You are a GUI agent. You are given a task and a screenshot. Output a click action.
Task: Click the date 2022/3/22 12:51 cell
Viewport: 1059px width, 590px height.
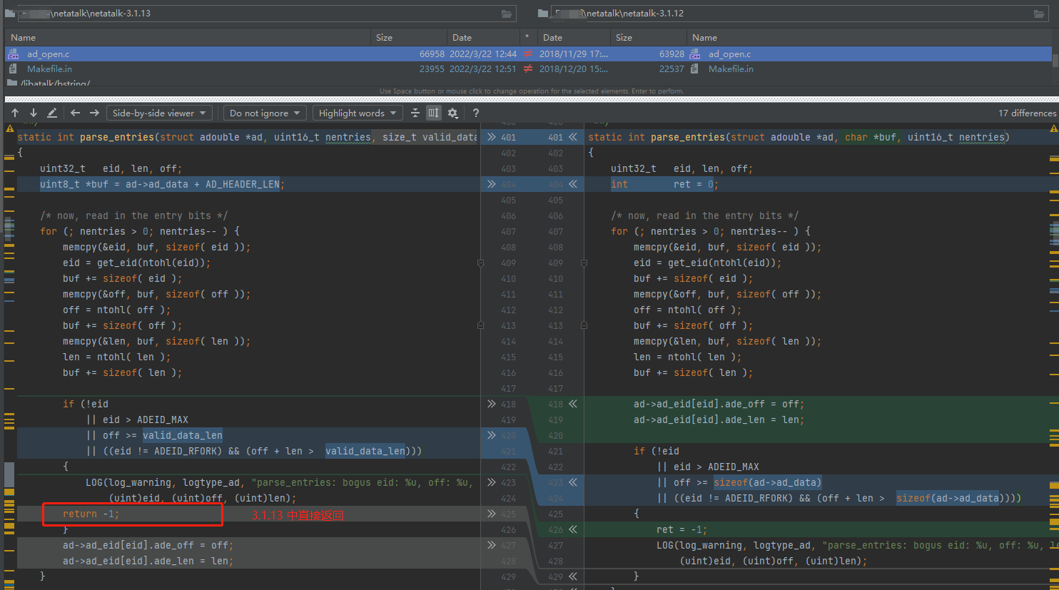(x=482, y=69)
